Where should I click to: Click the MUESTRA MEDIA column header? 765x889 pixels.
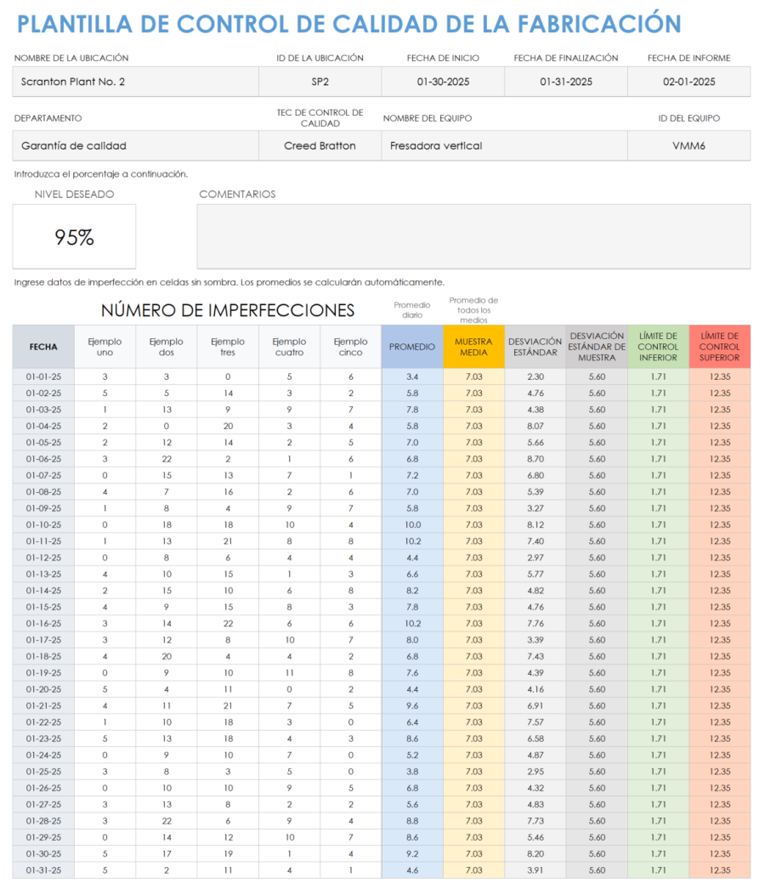[473, 346]
